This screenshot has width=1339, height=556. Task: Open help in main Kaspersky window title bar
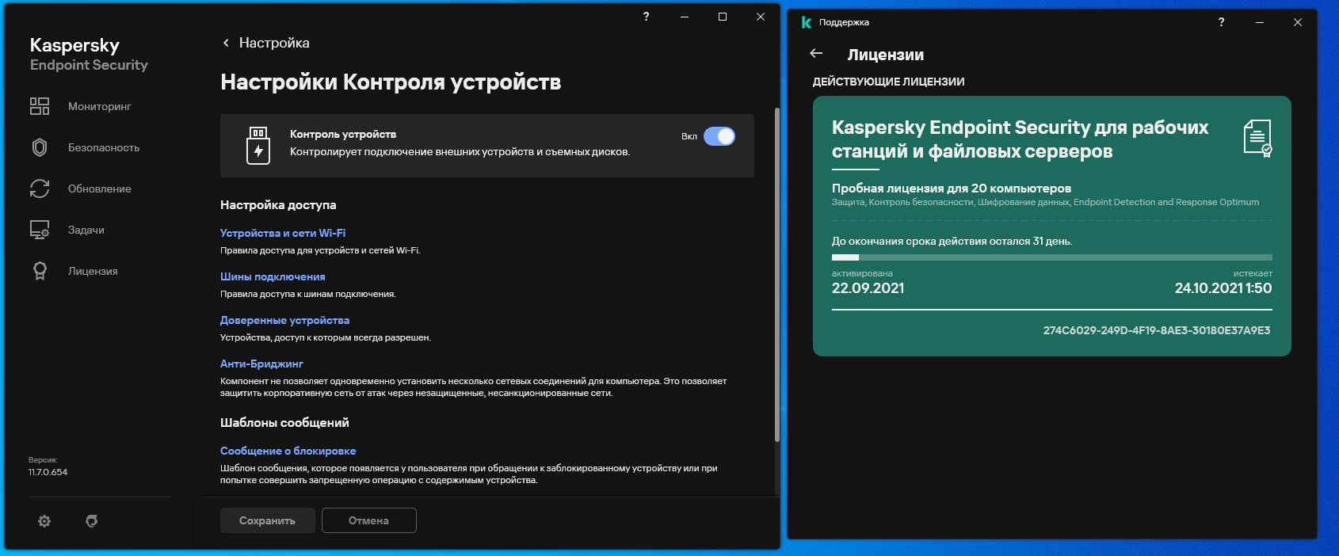646,17
